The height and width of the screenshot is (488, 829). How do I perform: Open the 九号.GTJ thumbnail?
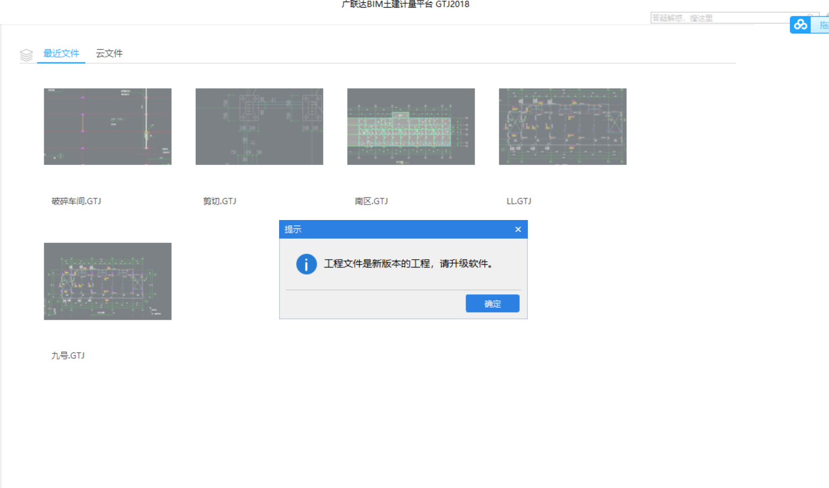108,281
